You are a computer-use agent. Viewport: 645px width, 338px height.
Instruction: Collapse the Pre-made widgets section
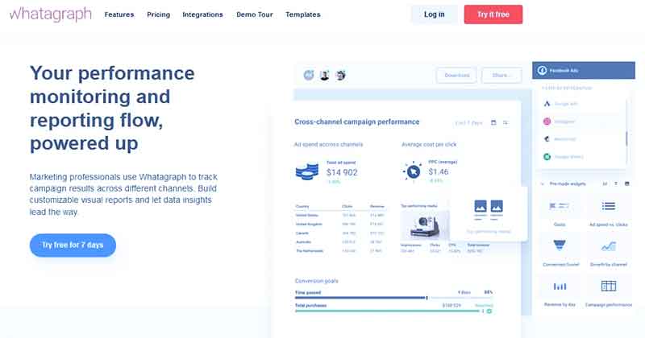542,183
